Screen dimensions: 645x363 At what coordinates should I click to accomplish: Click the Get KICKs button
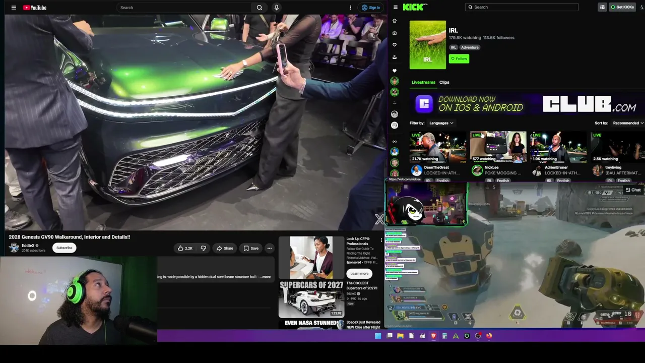click(622, 7)
